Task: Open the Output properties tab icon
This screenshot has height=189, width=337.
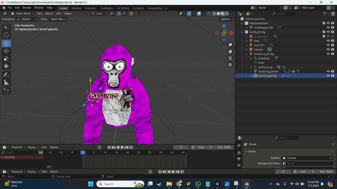Action: pyautogui.click(x=239, y=159)
